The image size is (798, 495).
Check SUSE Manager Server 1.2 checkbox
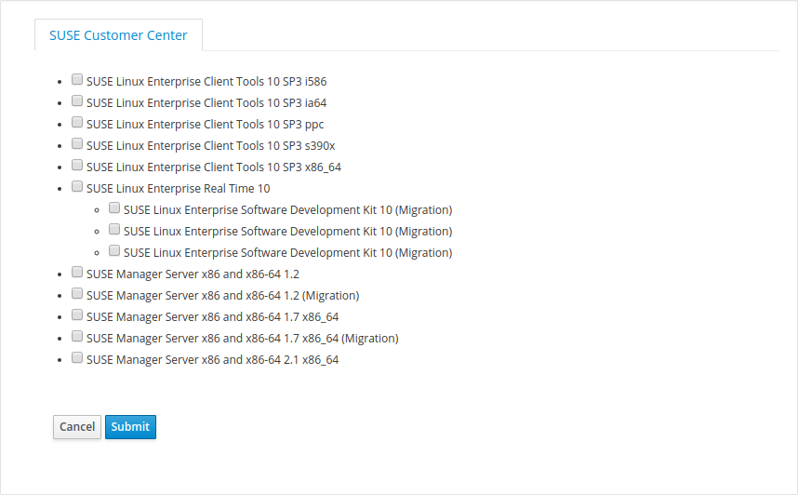(x=77, y=272)
